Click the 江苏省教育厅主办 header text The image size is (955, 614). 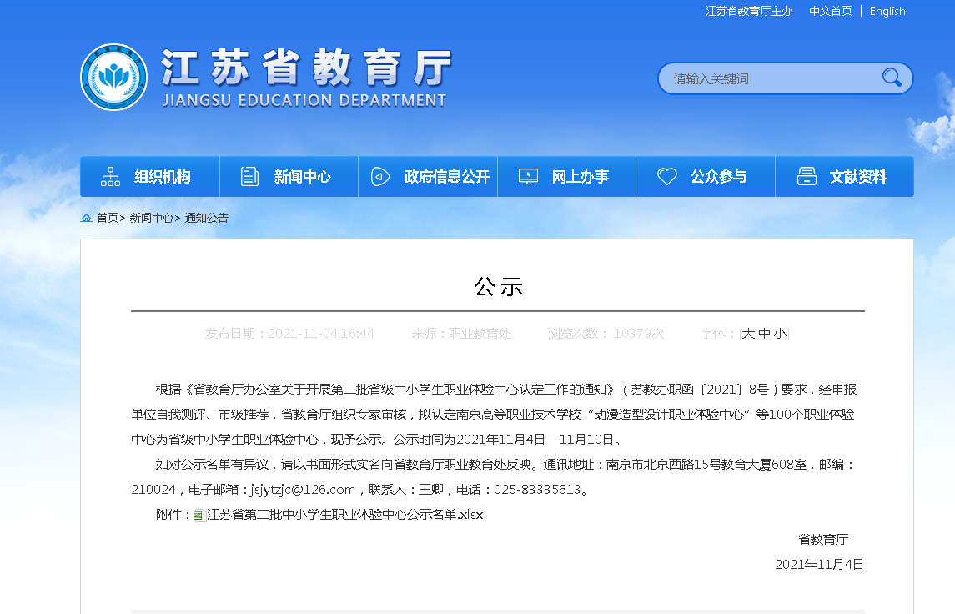tap(748, 11)
